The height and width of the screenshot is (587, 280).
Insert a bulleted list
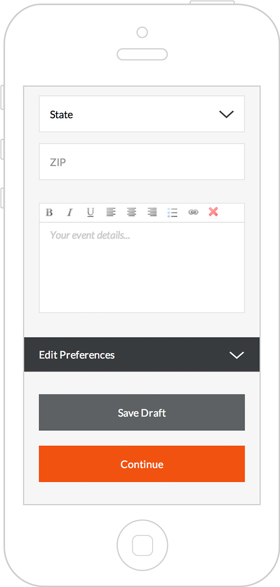[172, 212]
